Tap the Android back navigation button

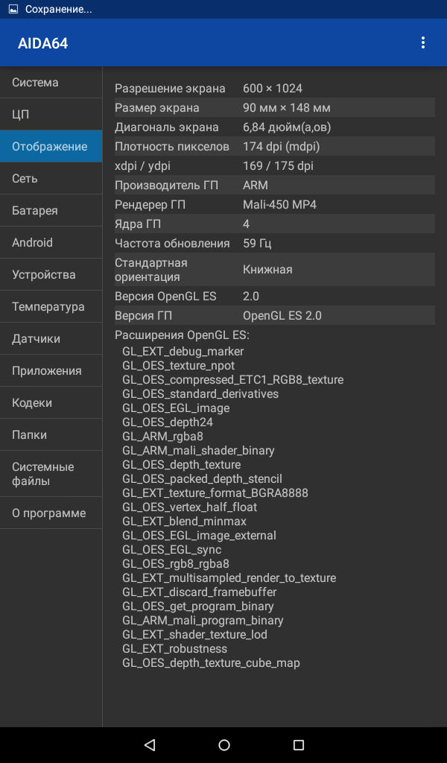coord(150,744)
